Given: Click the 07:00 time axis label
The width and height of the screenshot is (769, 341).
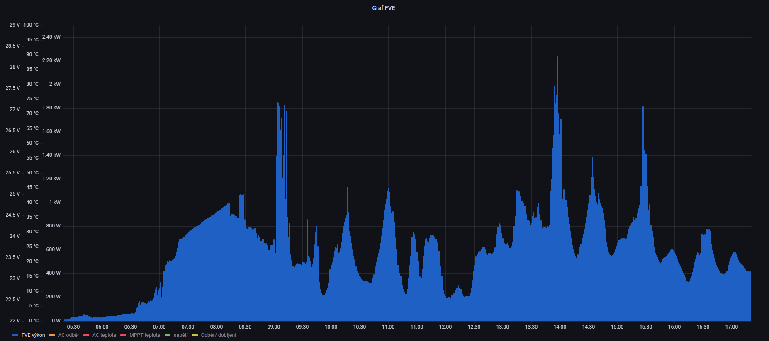Looking at the screenshot, I should [x=159, y=327].
